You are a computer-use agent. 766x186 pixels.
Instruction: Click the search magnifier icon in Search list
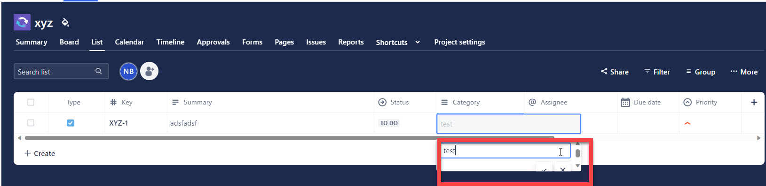(x=99, y=71)
